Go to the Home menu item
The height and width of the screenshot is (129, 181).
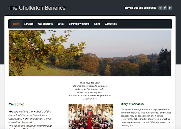16,24
